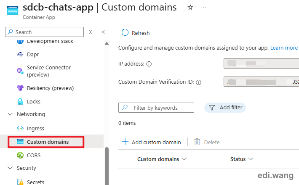Click the filter box magnifier icon
The width and height of the screenshot is (299, 185).
[125, 107]
